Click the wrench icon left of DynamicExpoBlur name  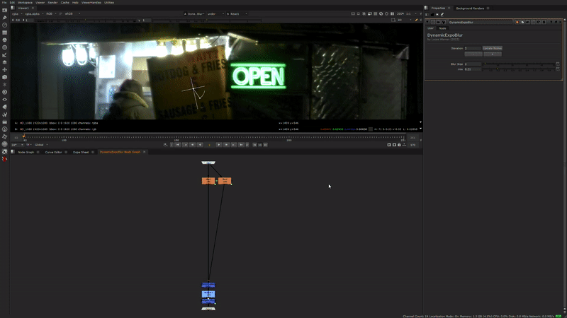pos(444,22)
